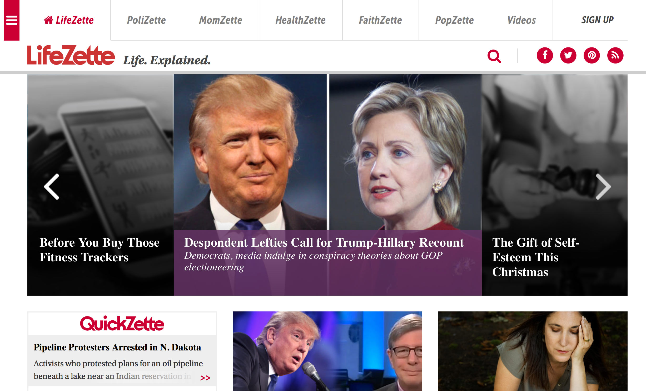Open thumbnail of woman holding her head
This screenshot has height=391, width=646.
coord(533,351)
